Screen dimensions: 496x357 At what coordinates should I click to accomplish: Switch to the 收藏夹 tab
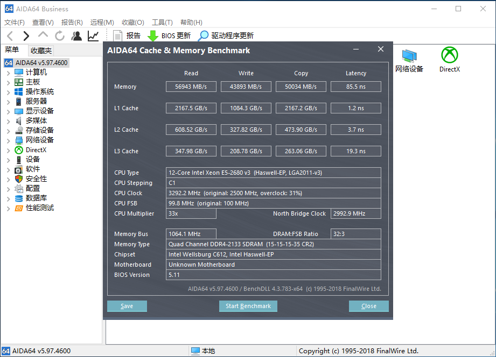[x=41, y=51]
